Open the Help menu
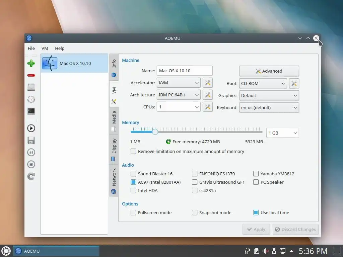Viewport: 343px width, 257px height. [x=60, y=48]
